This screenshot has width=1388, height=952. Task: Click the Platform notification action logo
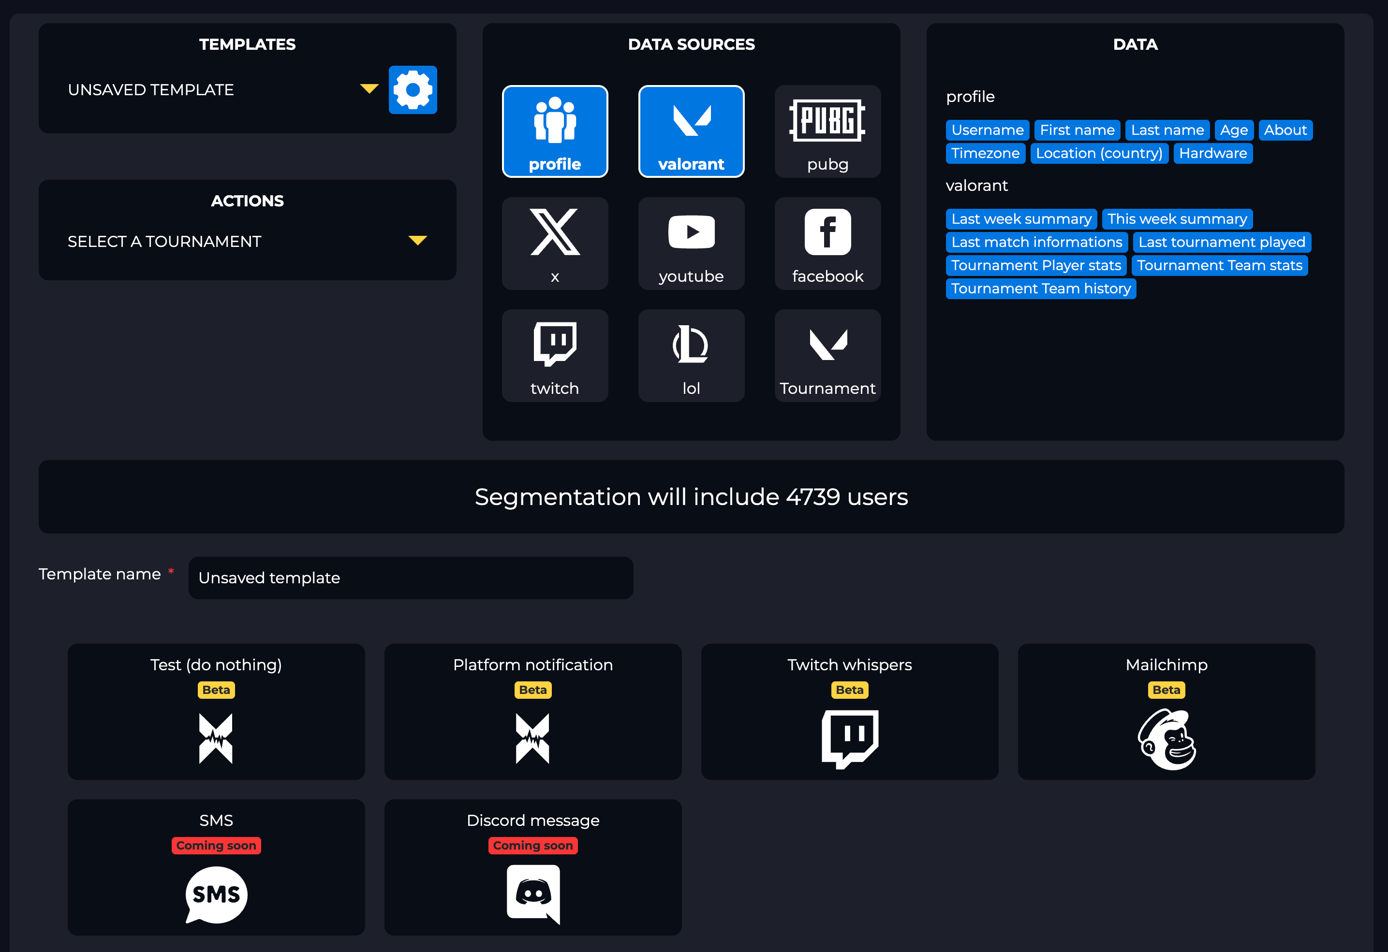click(532, 738)
